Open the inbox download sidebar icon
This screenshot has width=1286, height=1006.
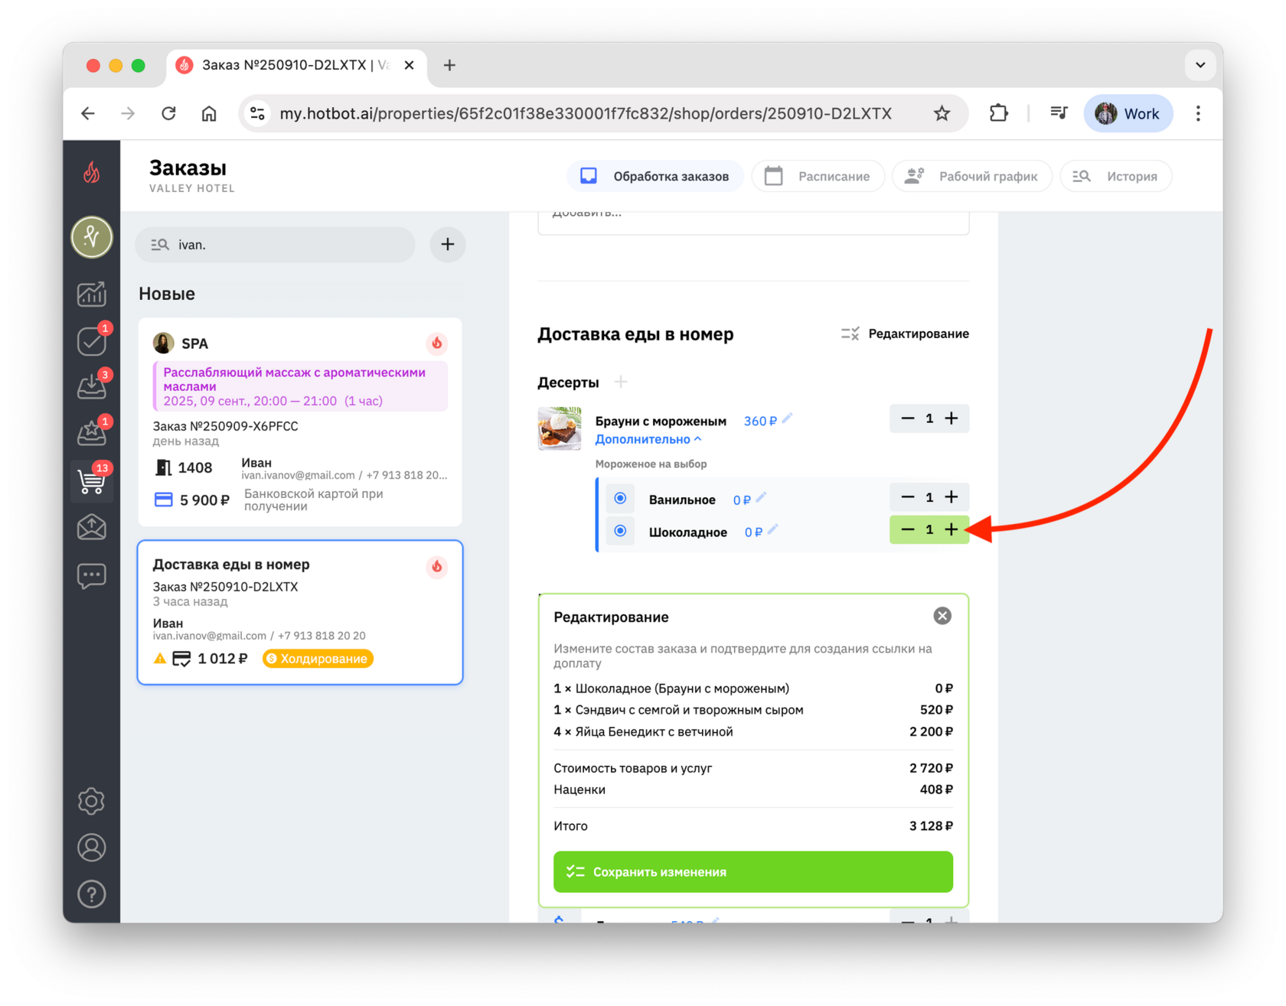click(92, 387)
